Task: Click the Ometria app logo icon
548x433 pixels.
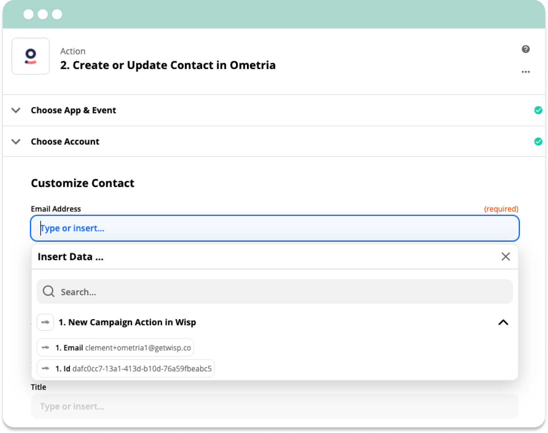Action: (31, 56)
